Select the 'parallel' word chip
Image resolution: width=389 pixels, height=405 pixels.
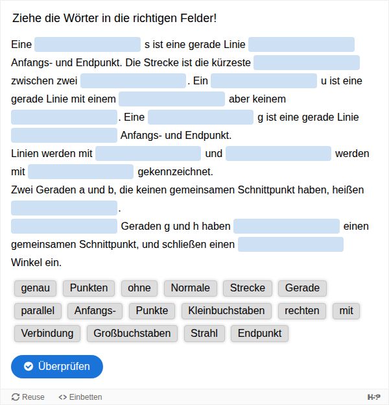tap(38, 311)
